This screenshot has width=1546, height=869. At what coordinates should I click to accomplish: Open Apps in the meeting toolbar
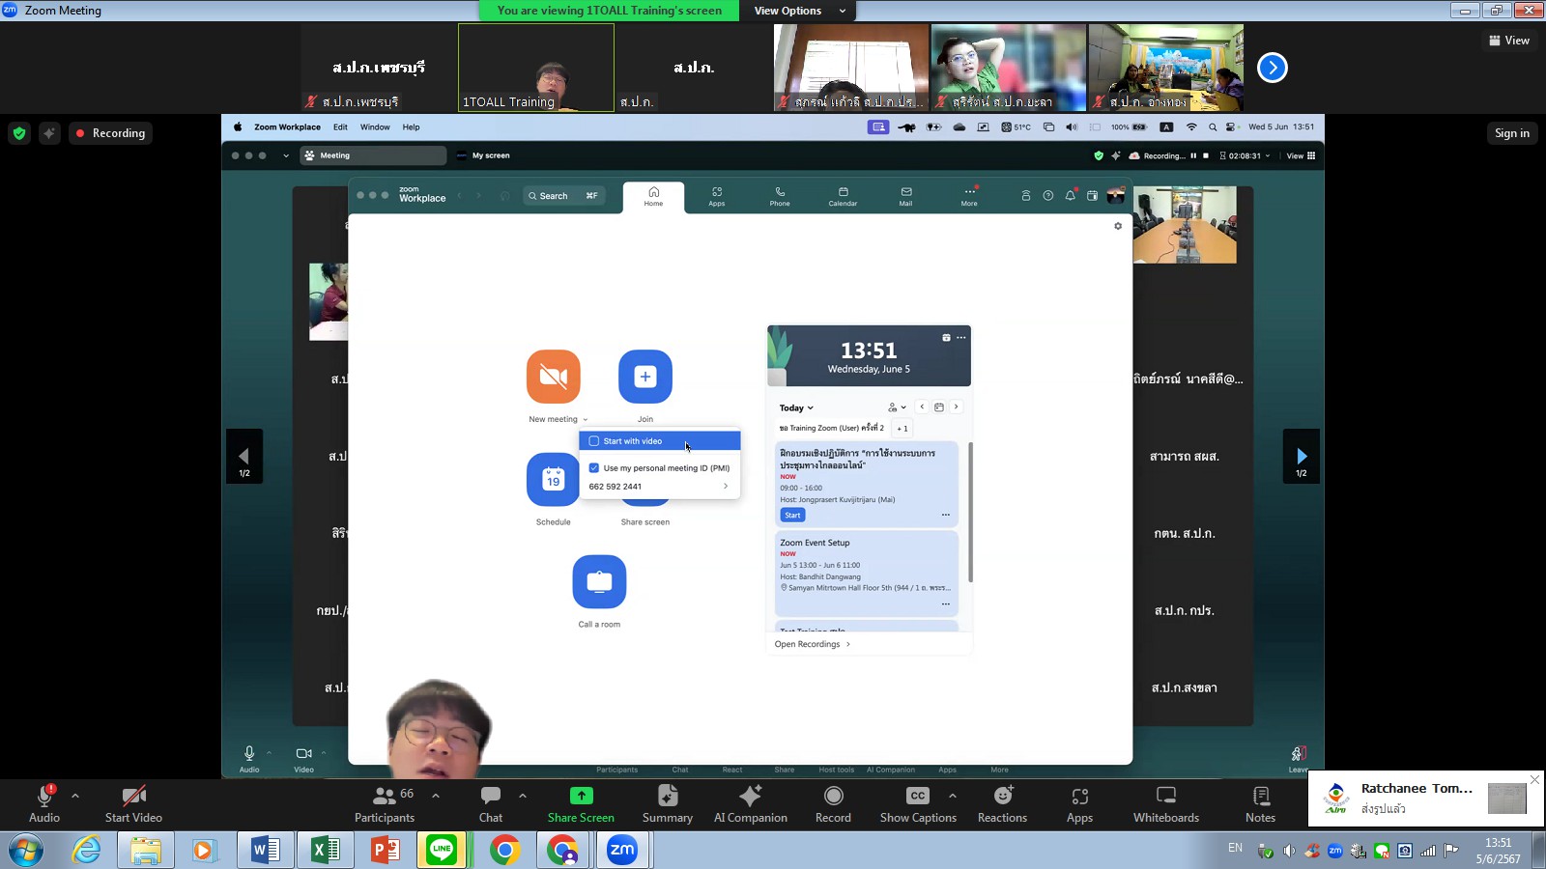pos(1079,803)
